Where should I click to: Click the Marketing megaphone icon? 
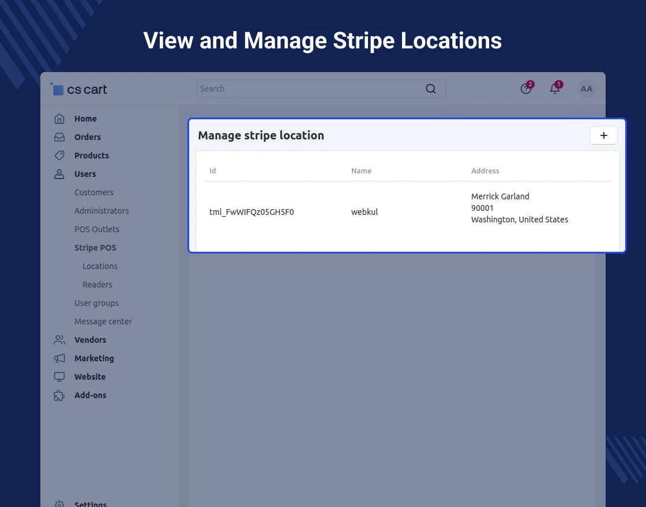[59, 358]
